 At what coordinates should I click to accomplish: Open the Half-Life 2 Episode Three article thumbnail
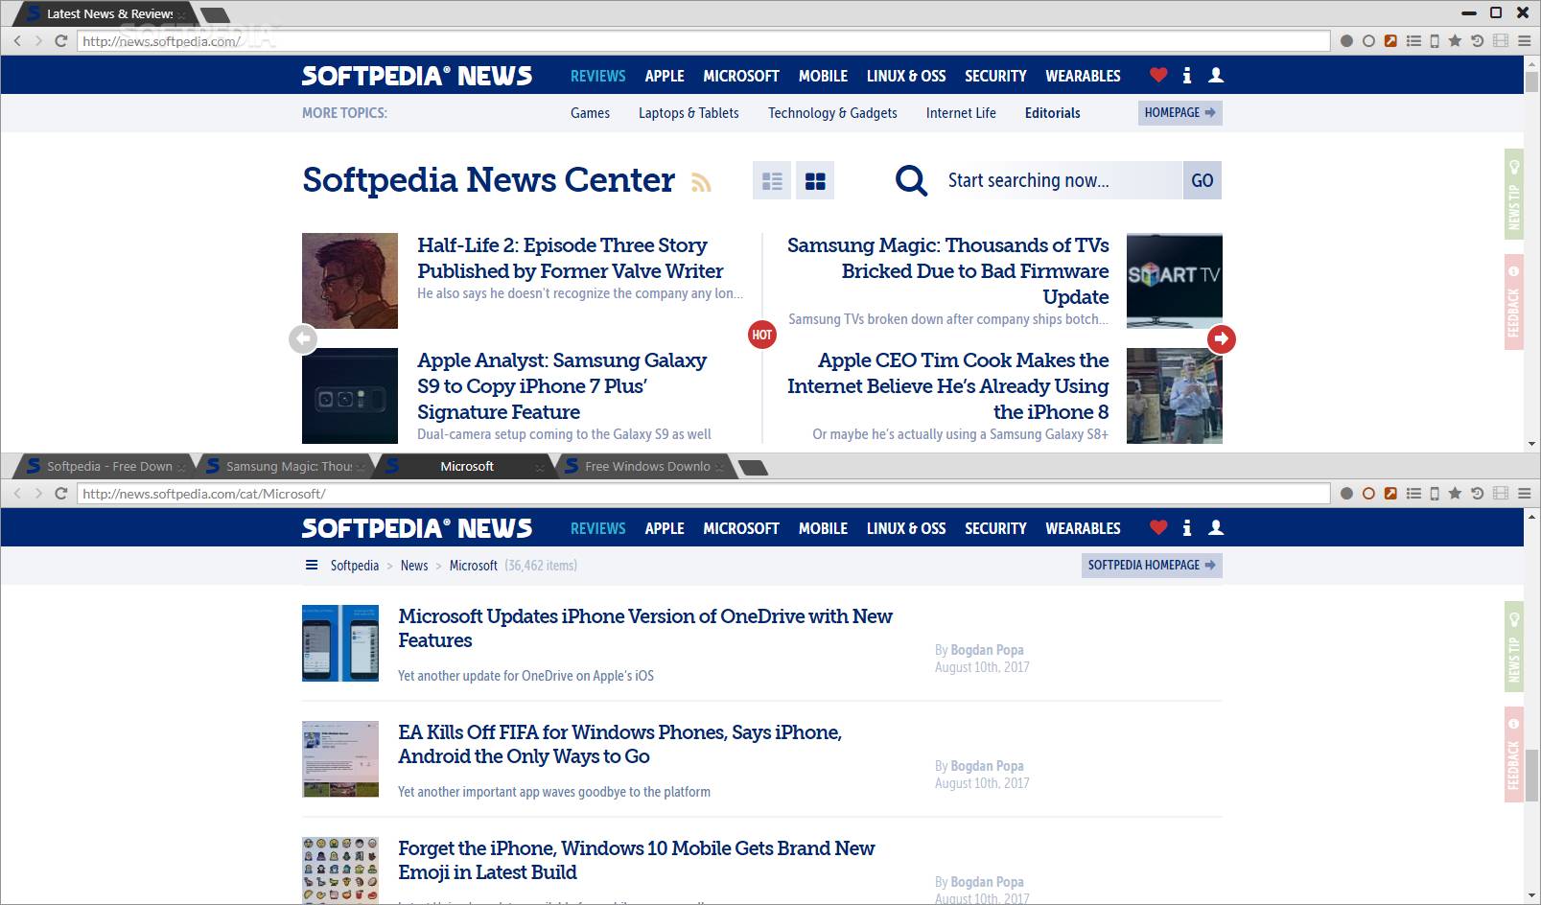(x=350, y=281)
